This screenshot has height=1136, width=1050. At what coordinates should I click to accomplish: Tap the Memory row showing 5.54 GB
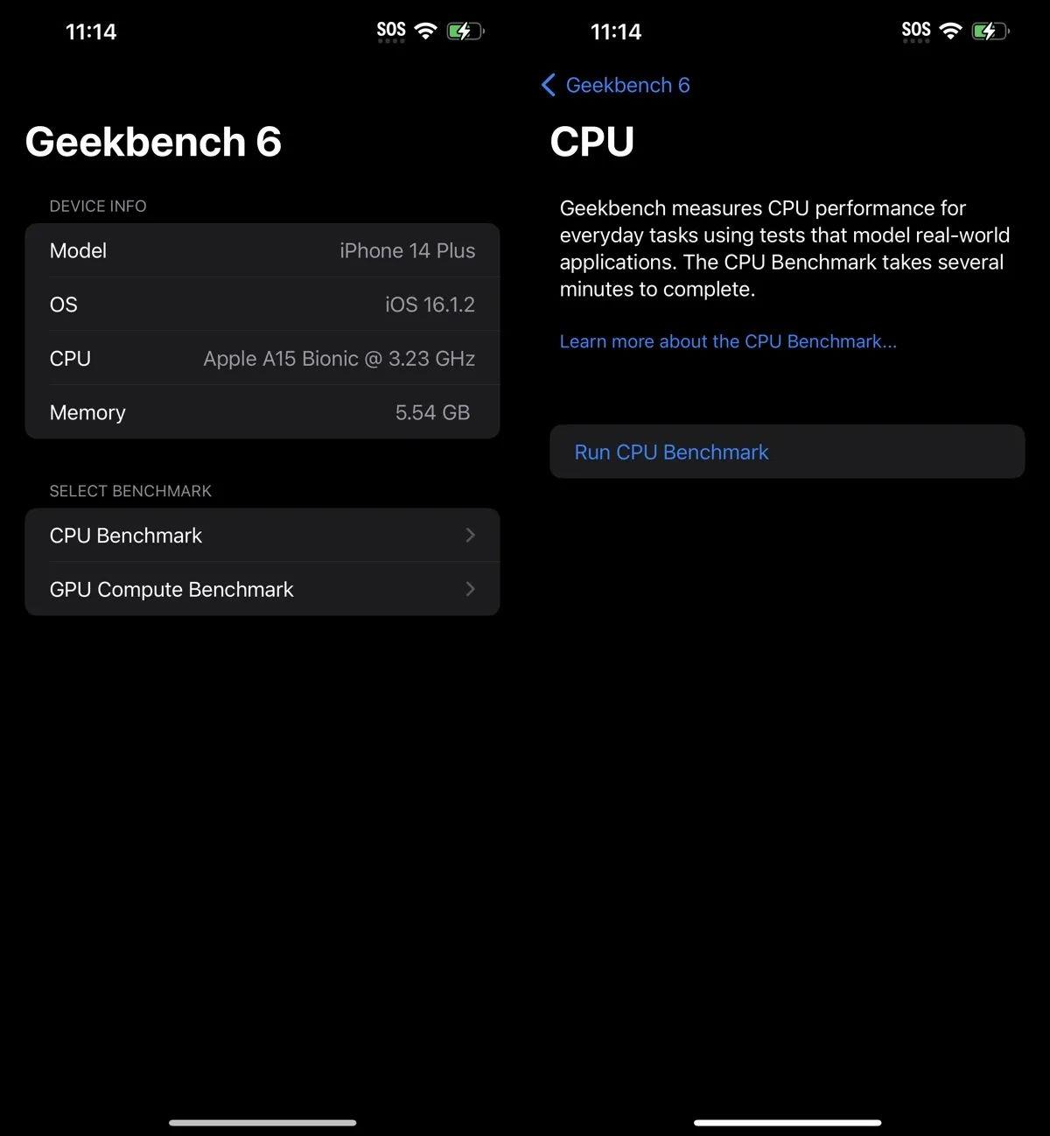tap(262, 412)
